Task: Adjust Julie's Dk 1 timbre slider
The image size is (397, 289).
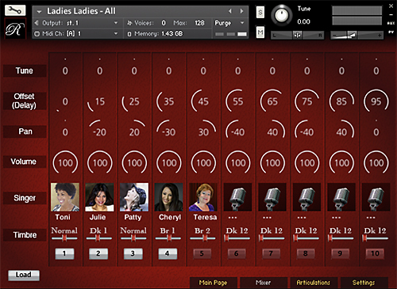Action: [x=98, y=238]
